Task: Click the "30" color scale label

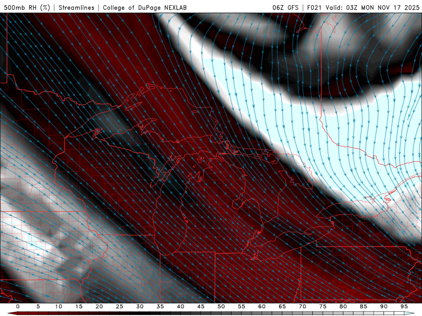Action: click(x=140, y=307)
